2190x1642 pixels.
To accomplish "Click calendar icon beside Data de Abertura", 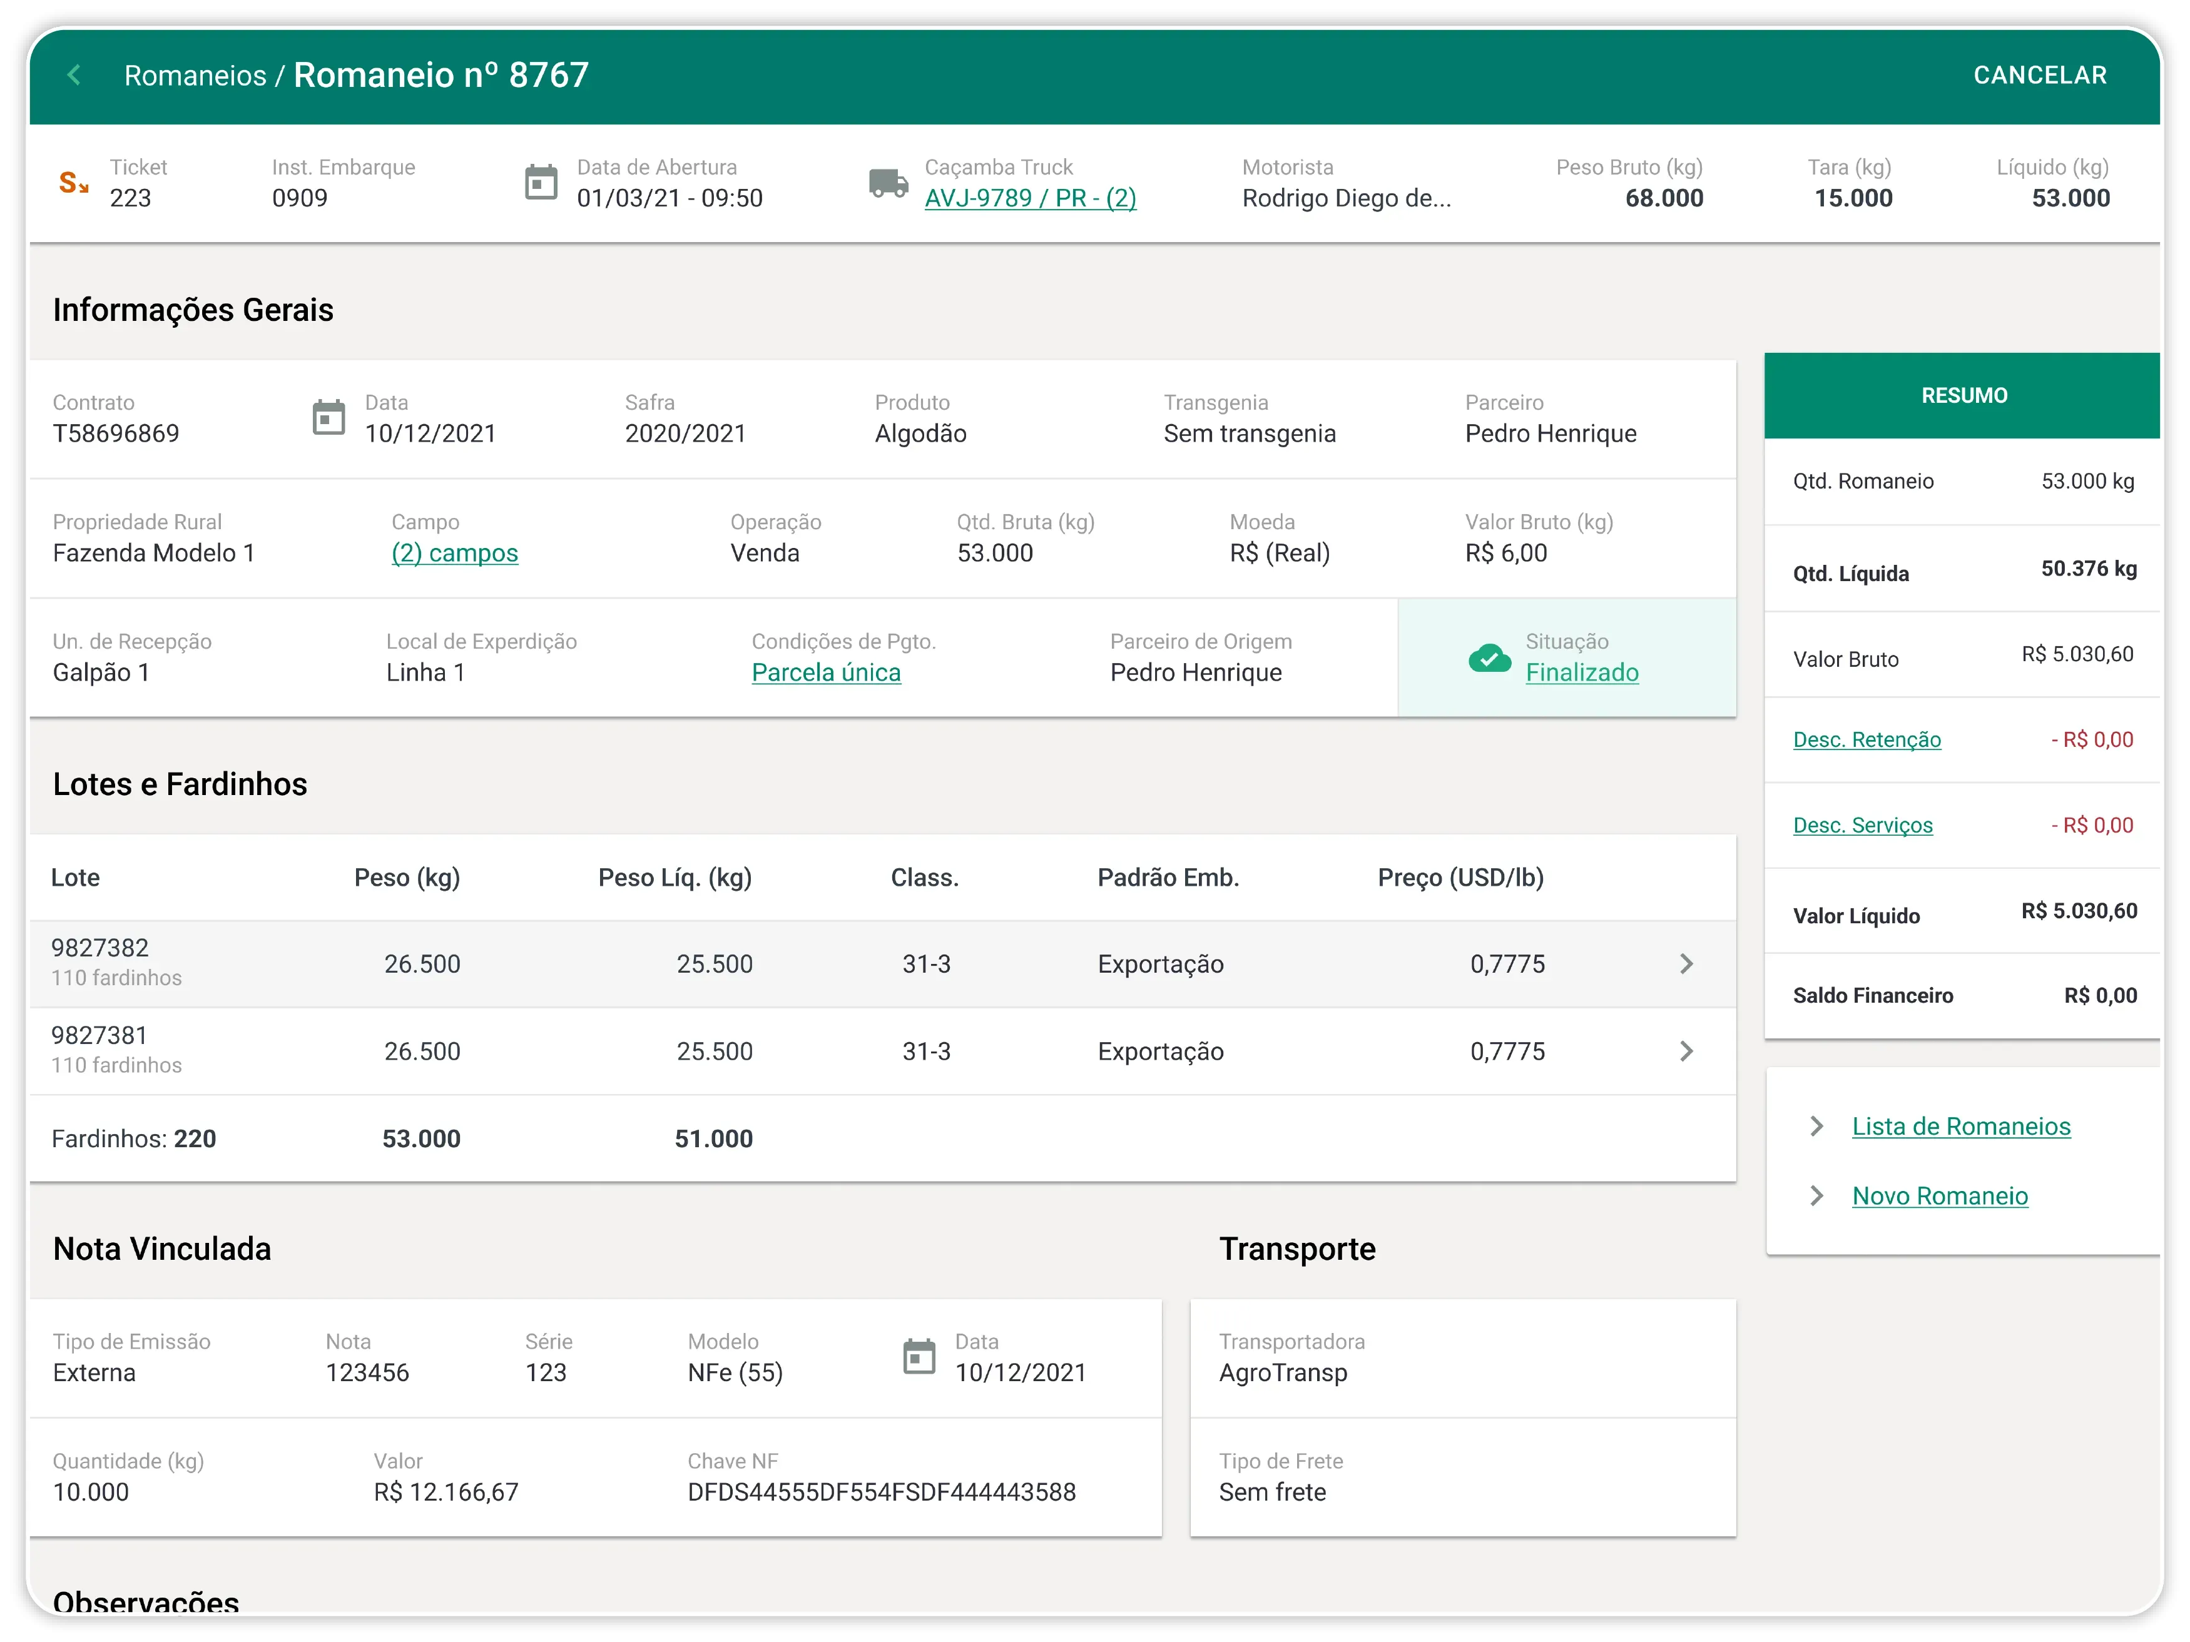I will point(541,183).
